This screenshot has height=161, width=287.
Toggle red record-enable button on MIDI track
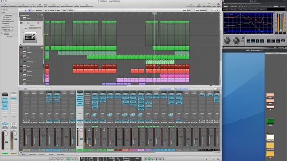[x=38, y=23]
